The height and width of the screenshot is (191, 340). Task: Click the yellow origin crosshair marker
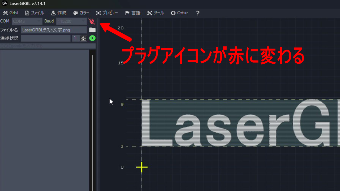coord(142,167)
